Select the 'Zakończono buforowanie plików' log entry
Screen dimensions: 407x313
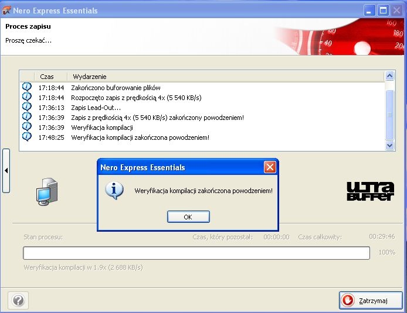(202, 88)
